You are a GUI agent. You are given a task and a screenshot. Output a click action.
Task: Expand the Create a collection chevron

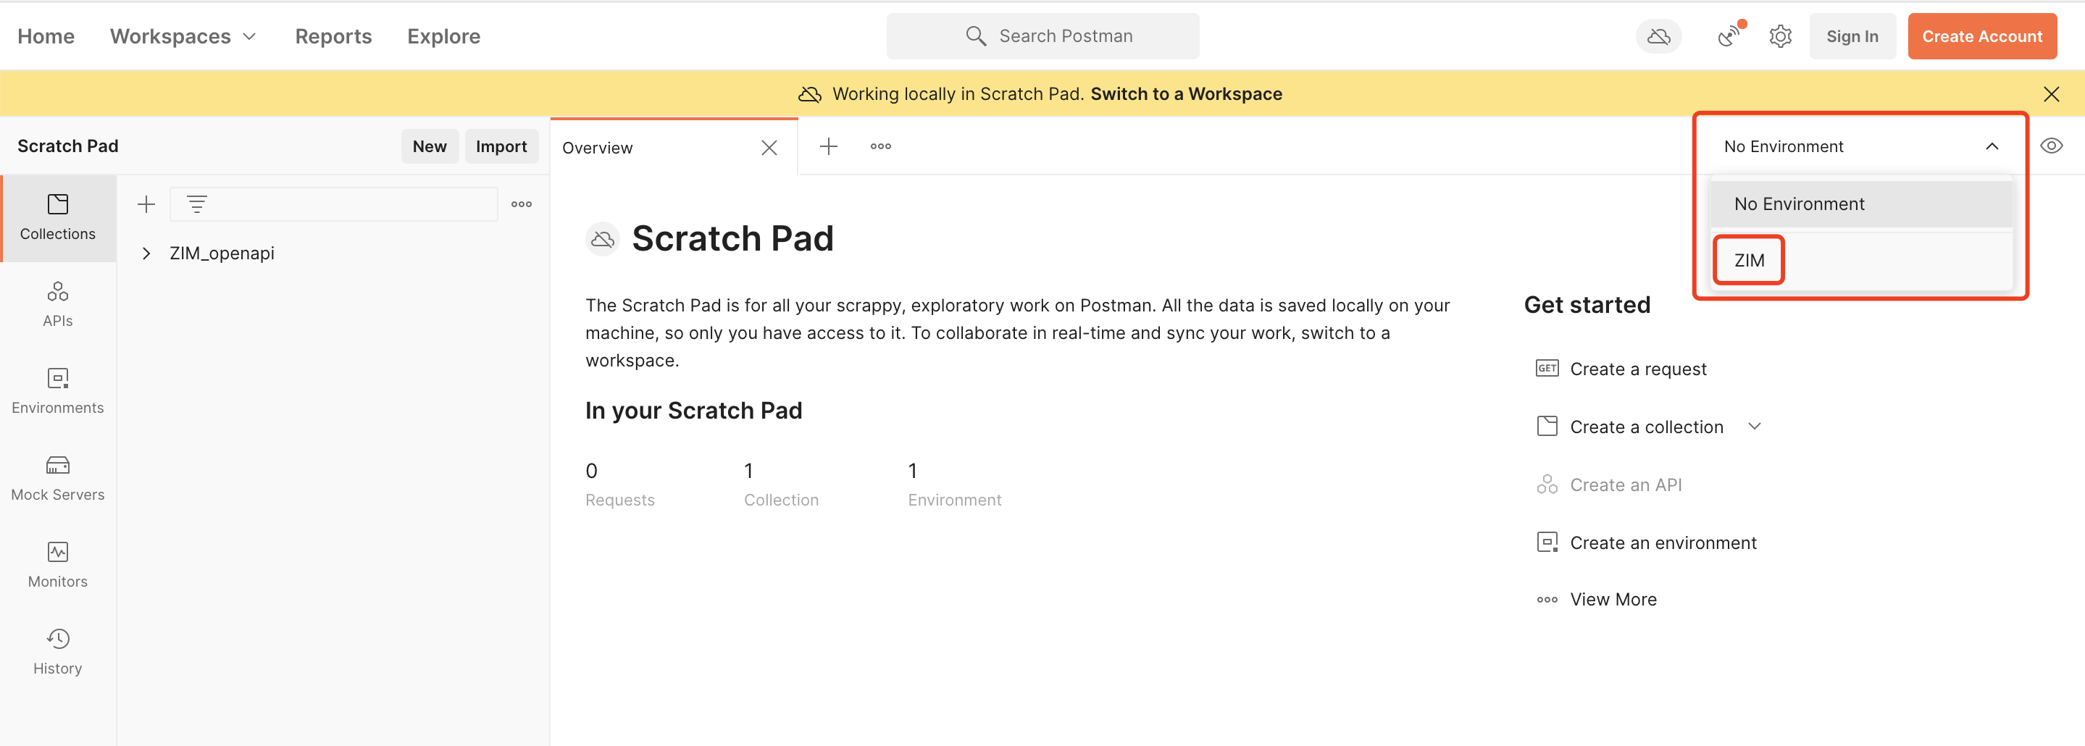point(1754,427)
